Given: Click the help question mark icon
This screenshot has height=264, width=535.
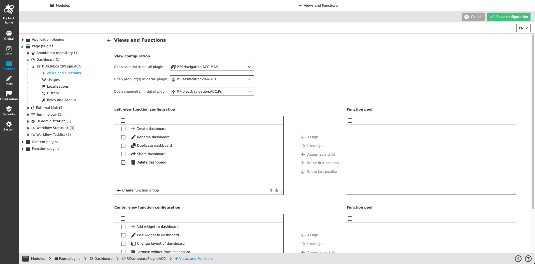Looking at the screenshot, I should (528, 258).
